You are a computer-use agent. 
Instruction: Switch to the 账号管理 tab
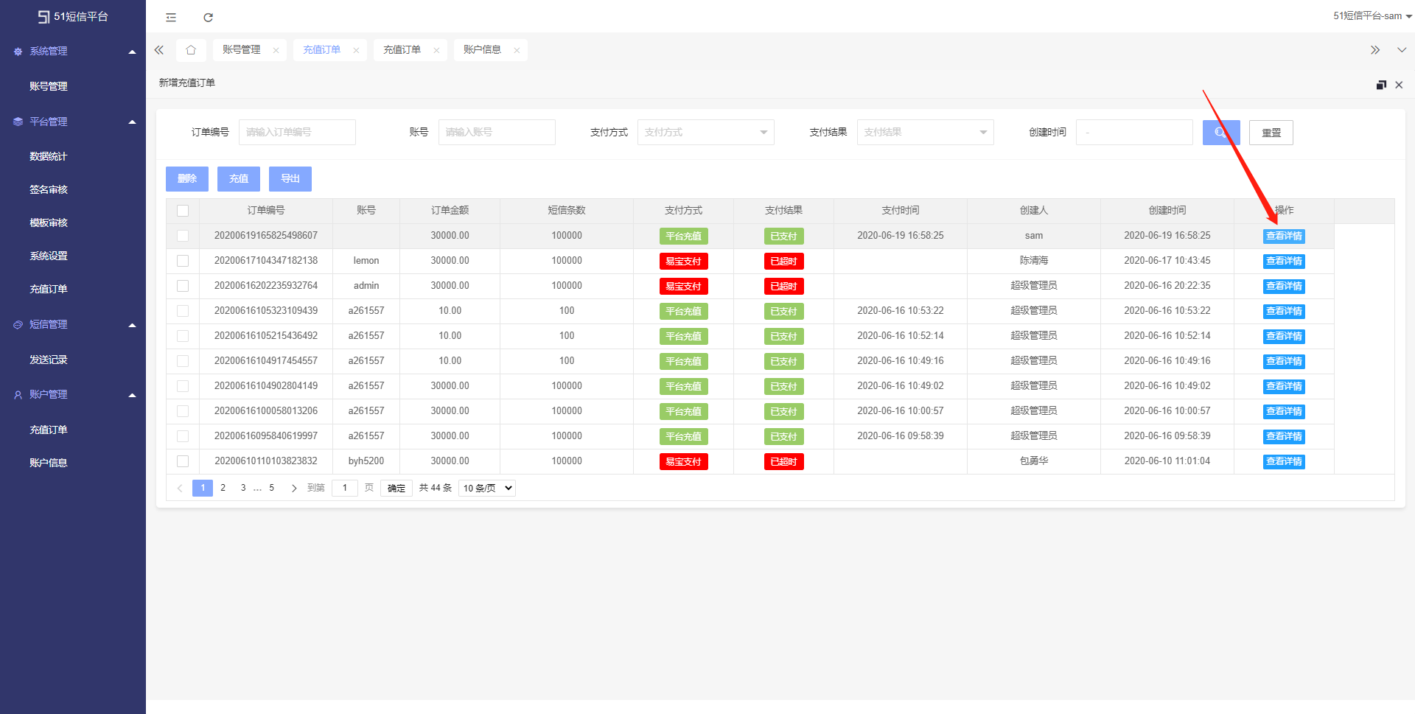(242, 50)
